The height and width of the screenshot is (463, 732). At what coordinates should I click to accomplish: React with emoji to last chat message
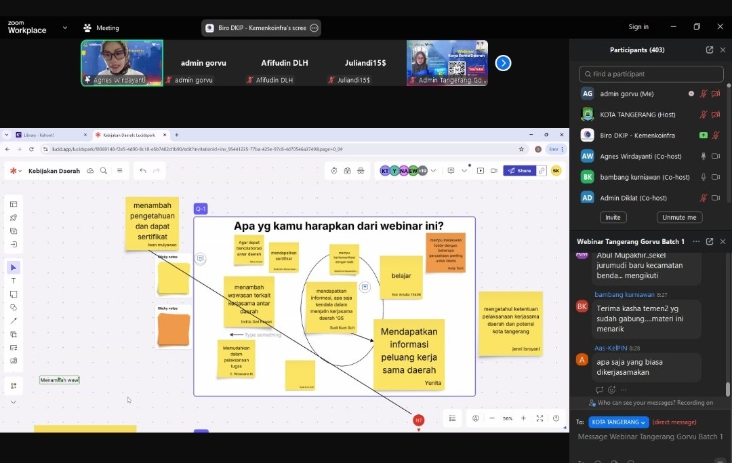point(611,390)
